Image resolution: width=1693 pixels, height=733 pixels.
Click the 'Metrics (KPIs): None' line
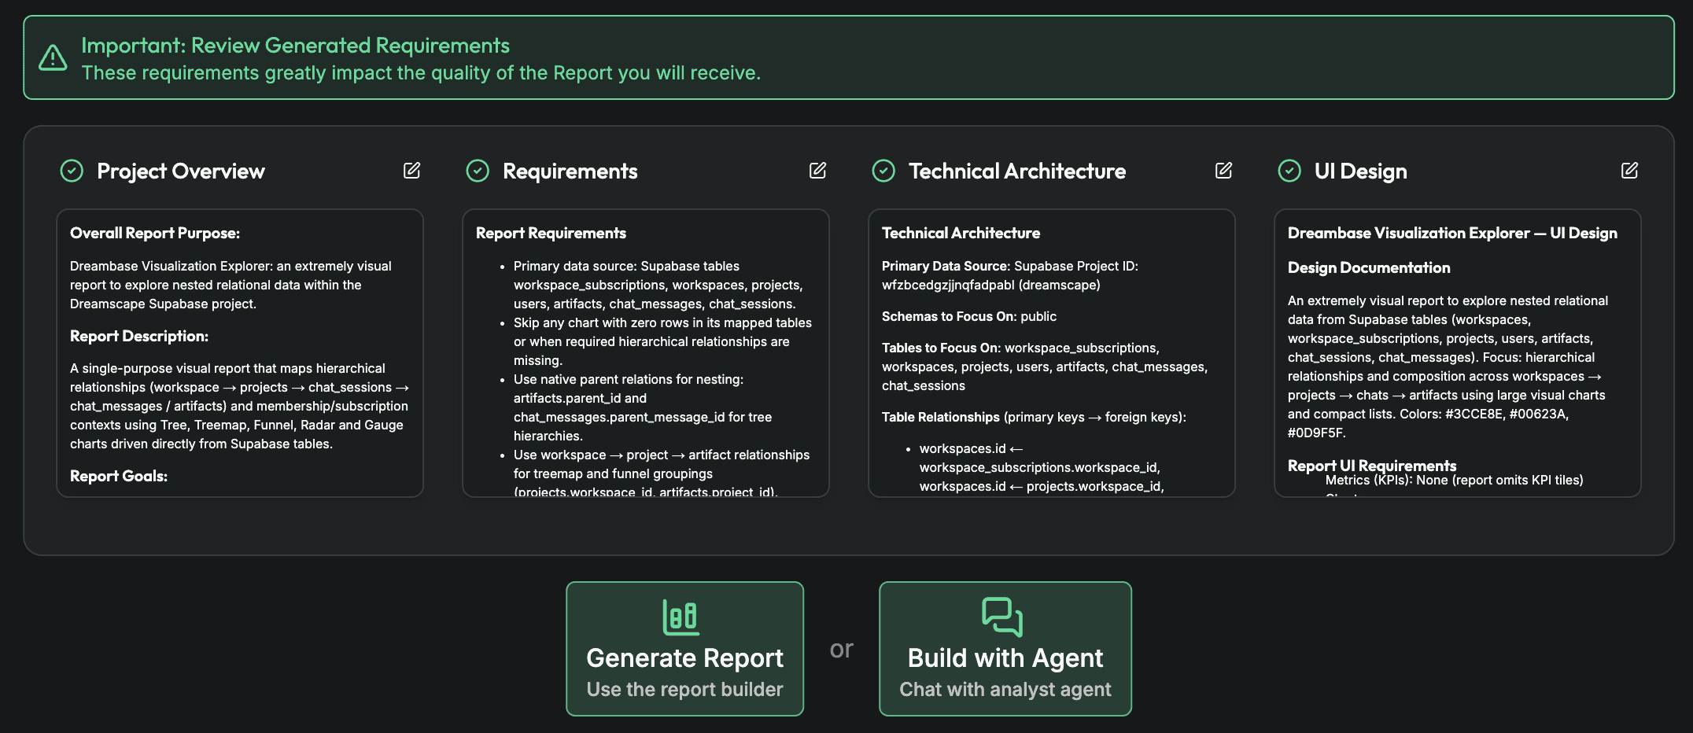(1454, 480)
